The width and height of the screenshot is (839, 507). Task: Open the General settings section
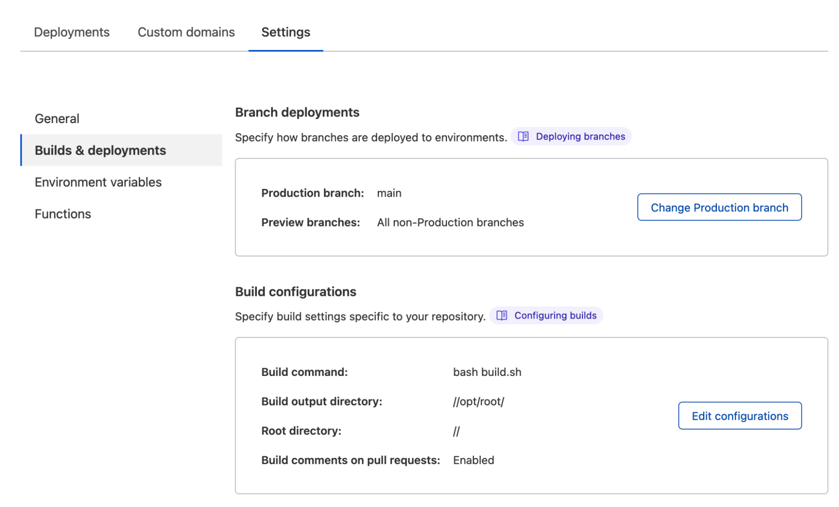(57, 118)
